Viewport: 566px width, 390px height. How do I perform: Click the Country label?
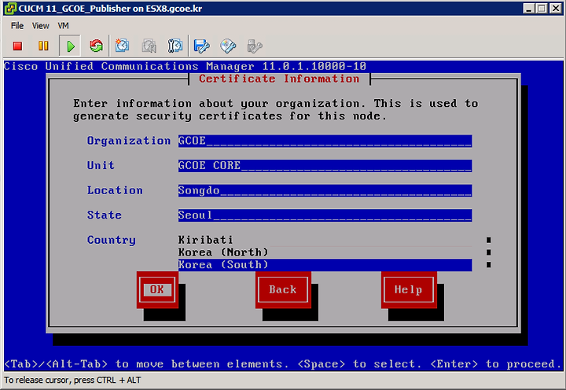[x=111, y=240]
